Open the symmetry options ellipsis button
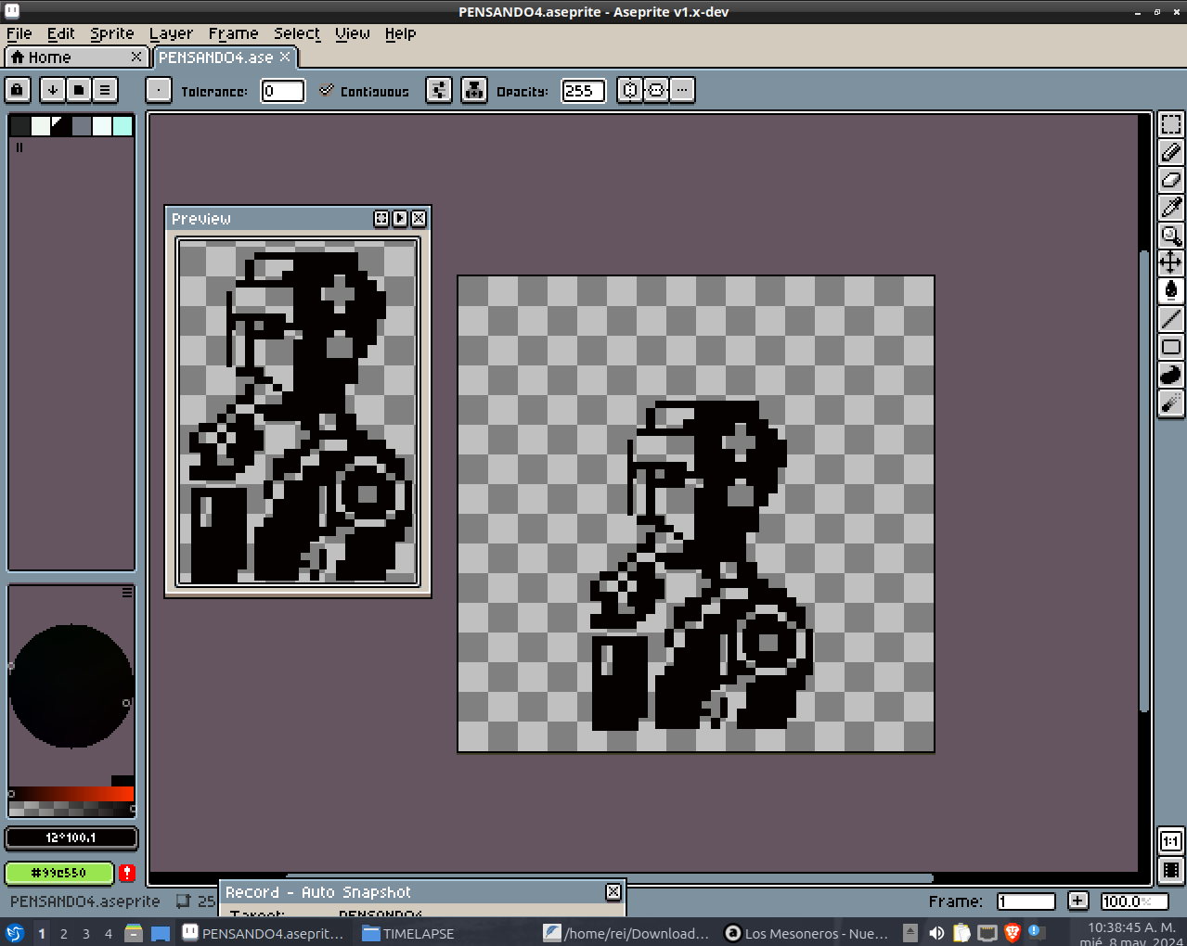 pyautogui.click(x=682, y=90)
